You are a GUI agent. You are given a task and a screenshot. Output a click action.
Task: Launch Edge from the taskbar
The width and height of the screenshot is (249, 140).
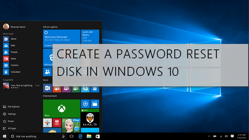pos(81,136)
